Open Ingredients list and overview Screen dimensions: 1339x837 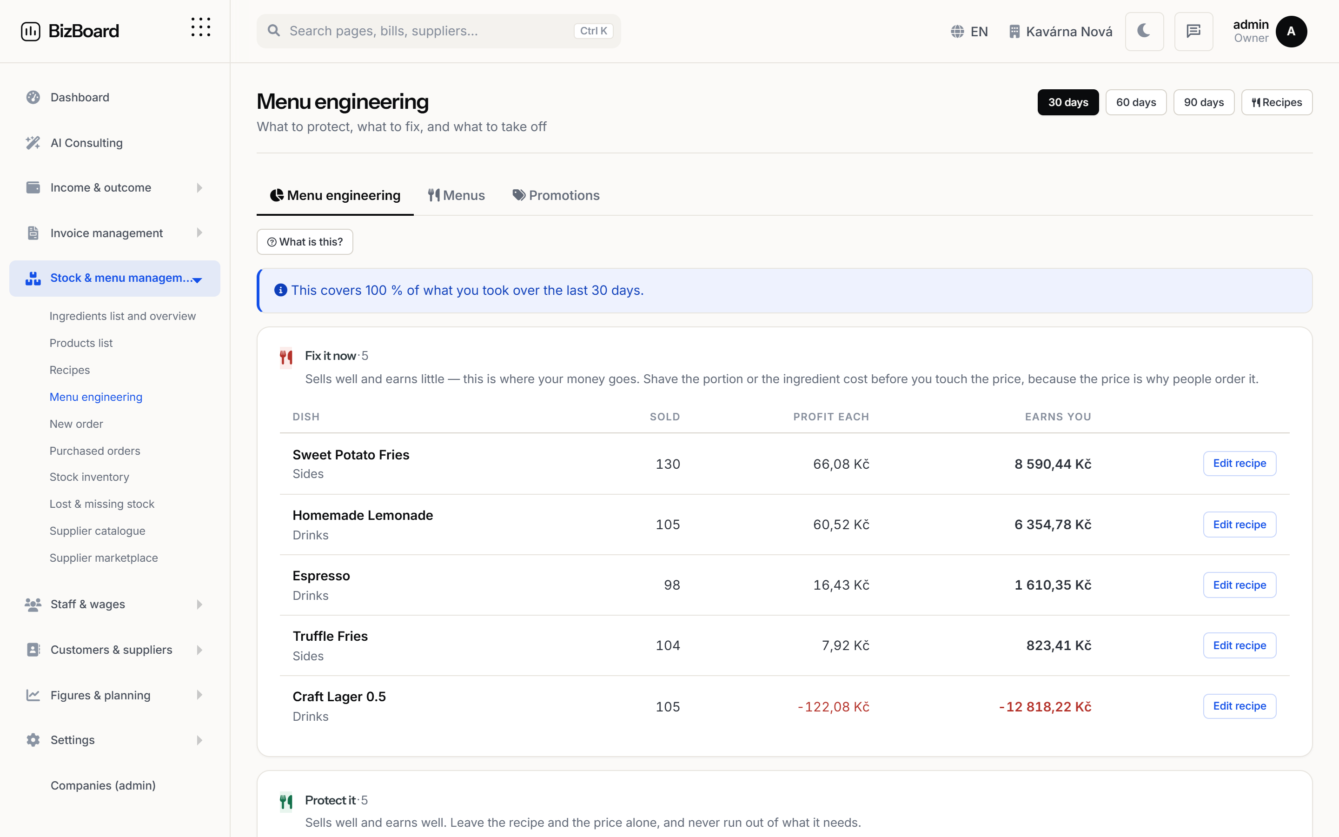click(122, 316)
